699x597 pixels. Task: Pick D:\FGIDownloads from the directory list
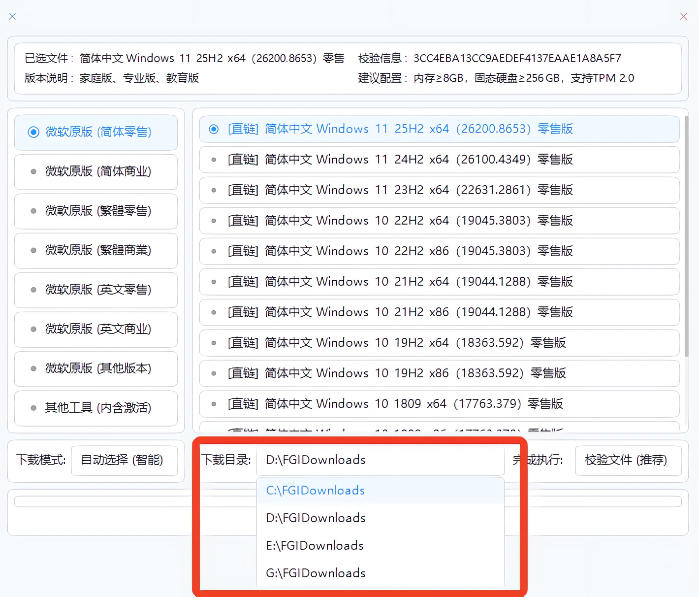(x=381, y=518)
